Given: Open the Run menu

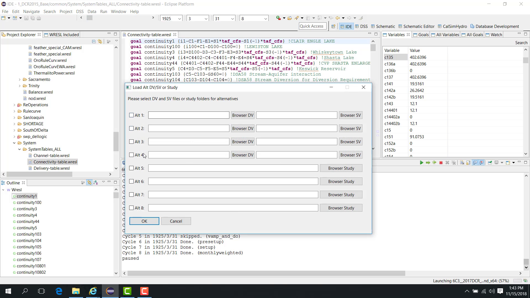Looking at the screenshot, I should (x=104, y=12).
